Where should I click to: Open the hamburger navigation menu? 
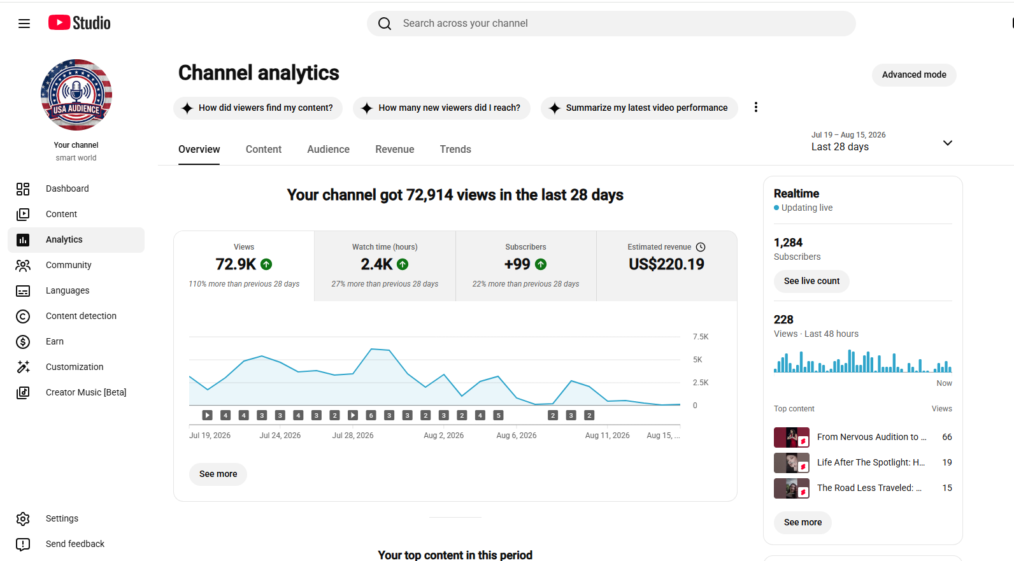(x=24, y=24)
